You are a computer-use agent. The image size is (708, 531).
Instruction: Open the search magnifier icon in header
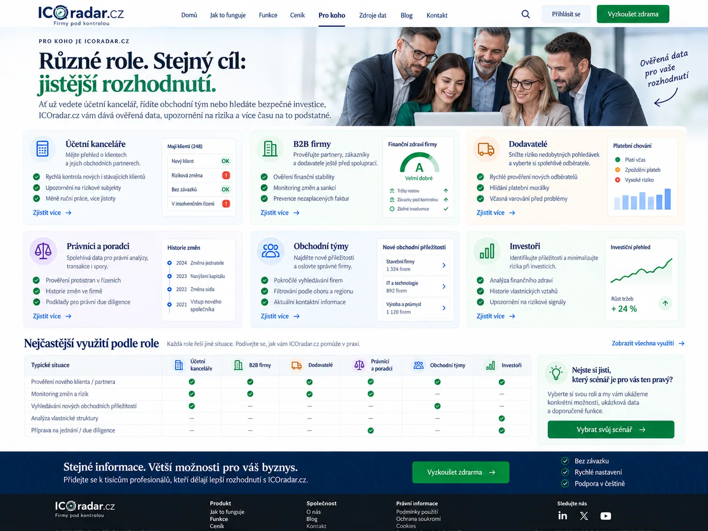526,14
